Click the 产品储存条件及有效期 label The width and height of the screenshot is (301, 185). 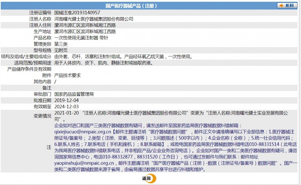pos(29,69)
